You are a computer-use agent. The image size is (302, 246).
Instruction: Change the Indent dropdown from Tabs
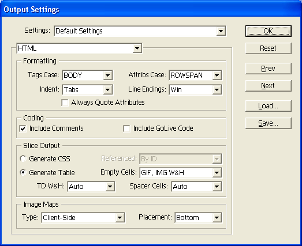click(x=87, y=90)
